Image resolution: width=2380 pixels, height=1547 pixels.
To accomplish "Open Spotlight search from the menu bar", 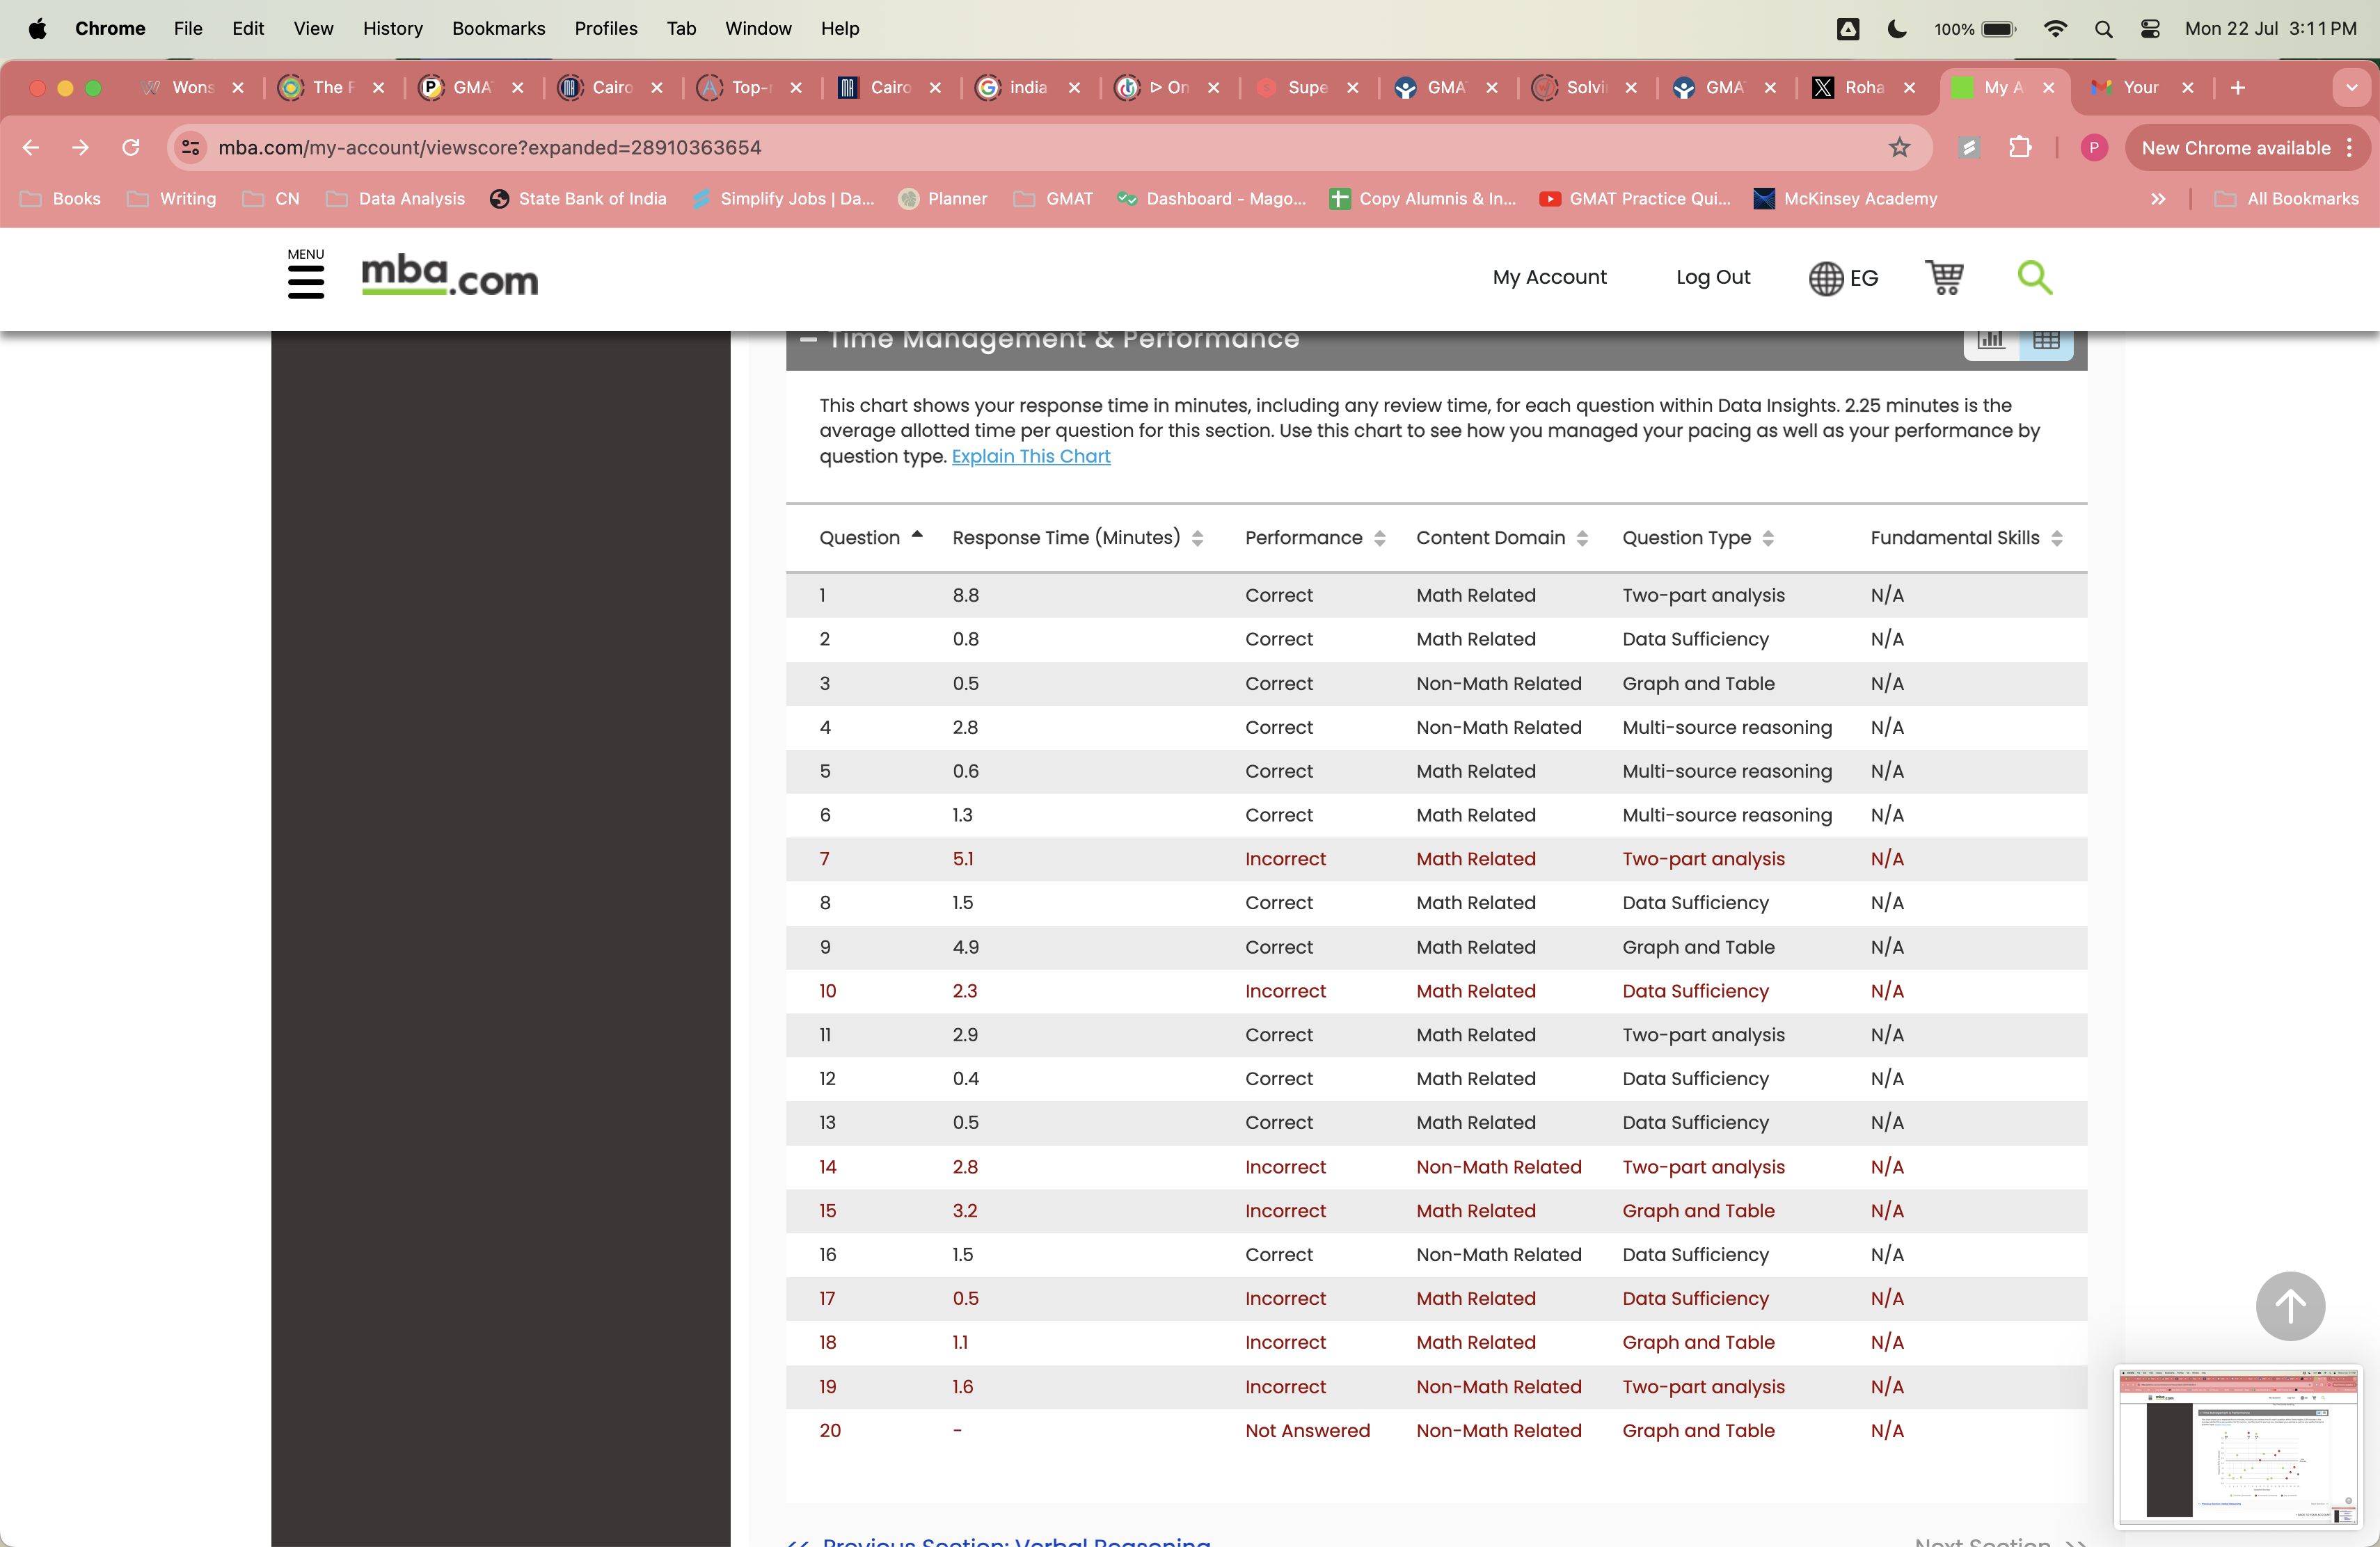I will tap(2104, 29).
